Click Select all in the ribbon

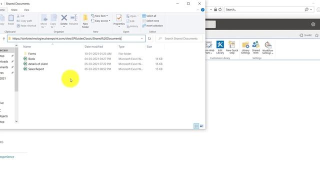(x=149, y=16)
